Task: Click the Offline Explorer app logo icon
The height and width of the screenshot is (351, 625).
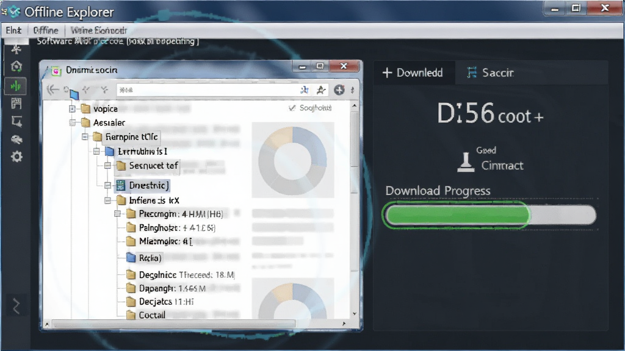Action: [x=13, y=12]
